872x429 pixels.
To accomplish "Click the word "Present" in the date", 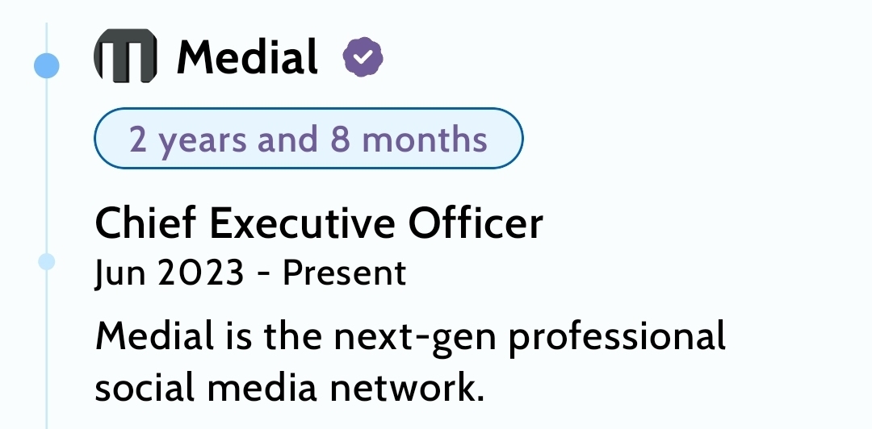I will [x=343, y=273].
